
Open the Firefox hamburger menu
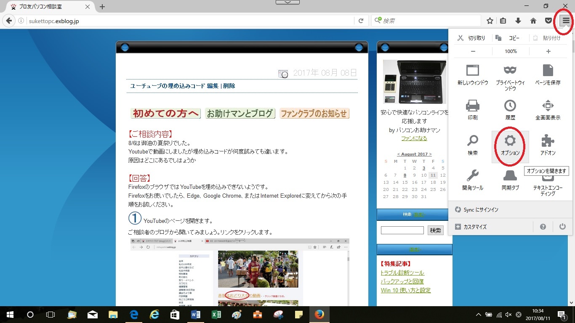[566, 21]
